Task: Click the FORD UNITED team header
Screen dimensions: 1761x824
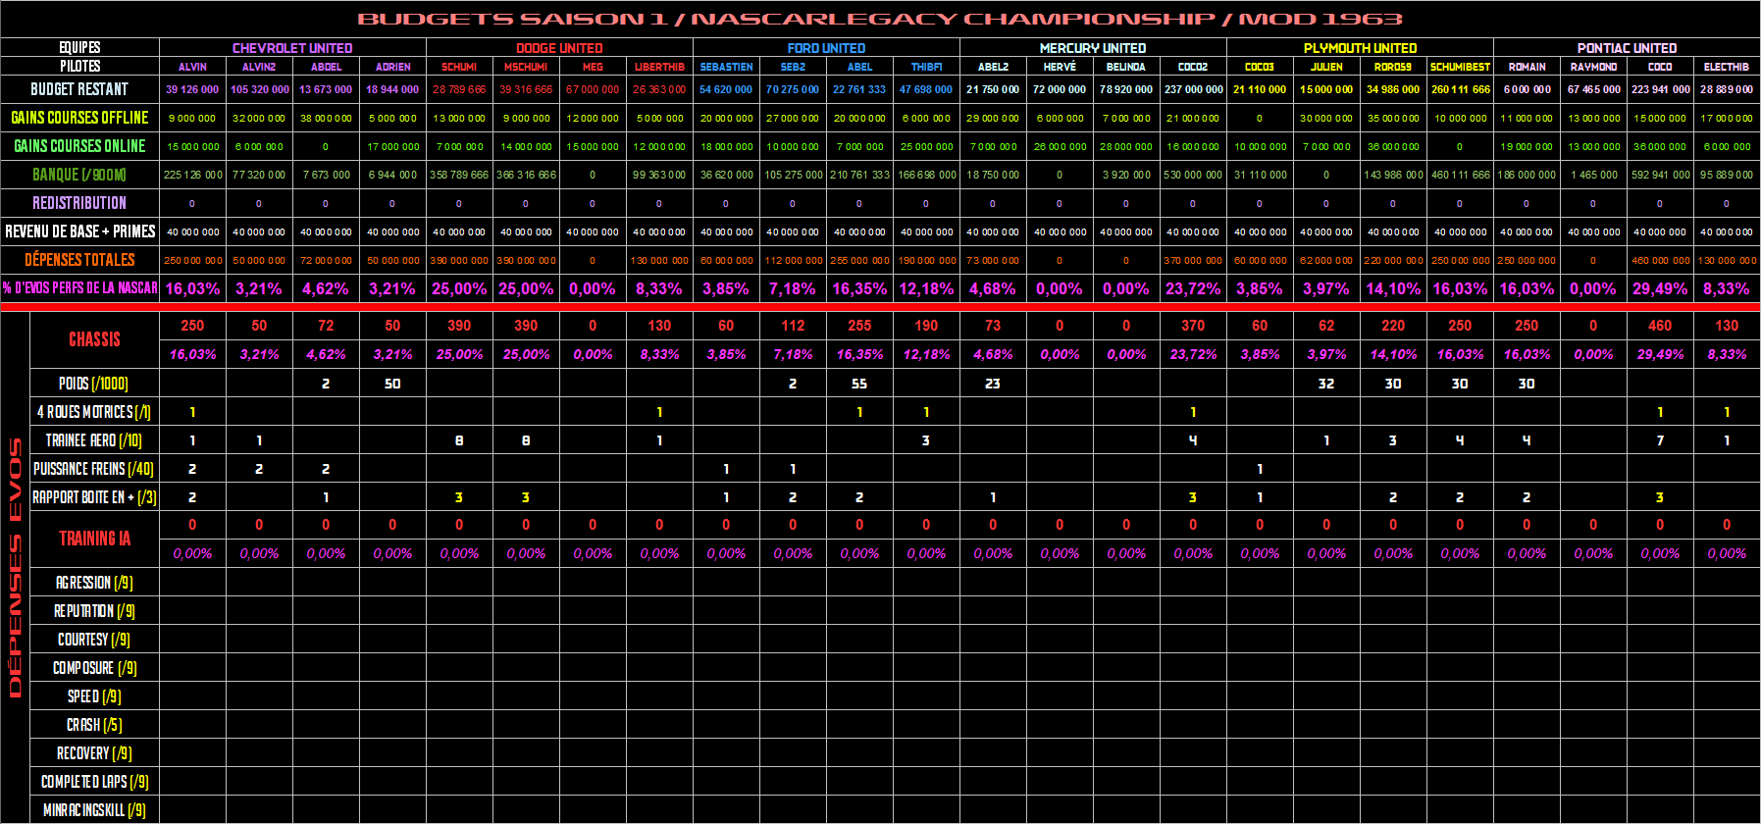Action: pyautogui.click(x=826, y=48)
